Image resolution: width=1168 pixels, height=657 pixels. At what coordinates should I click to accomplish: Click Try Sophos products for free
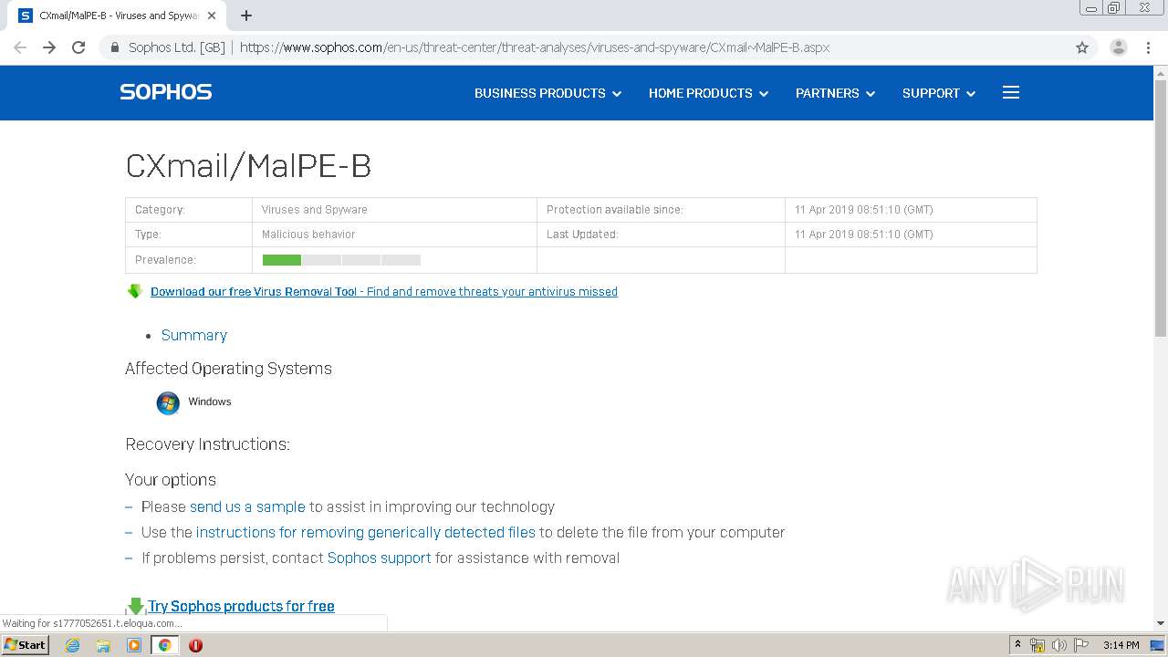pos(241,606)
